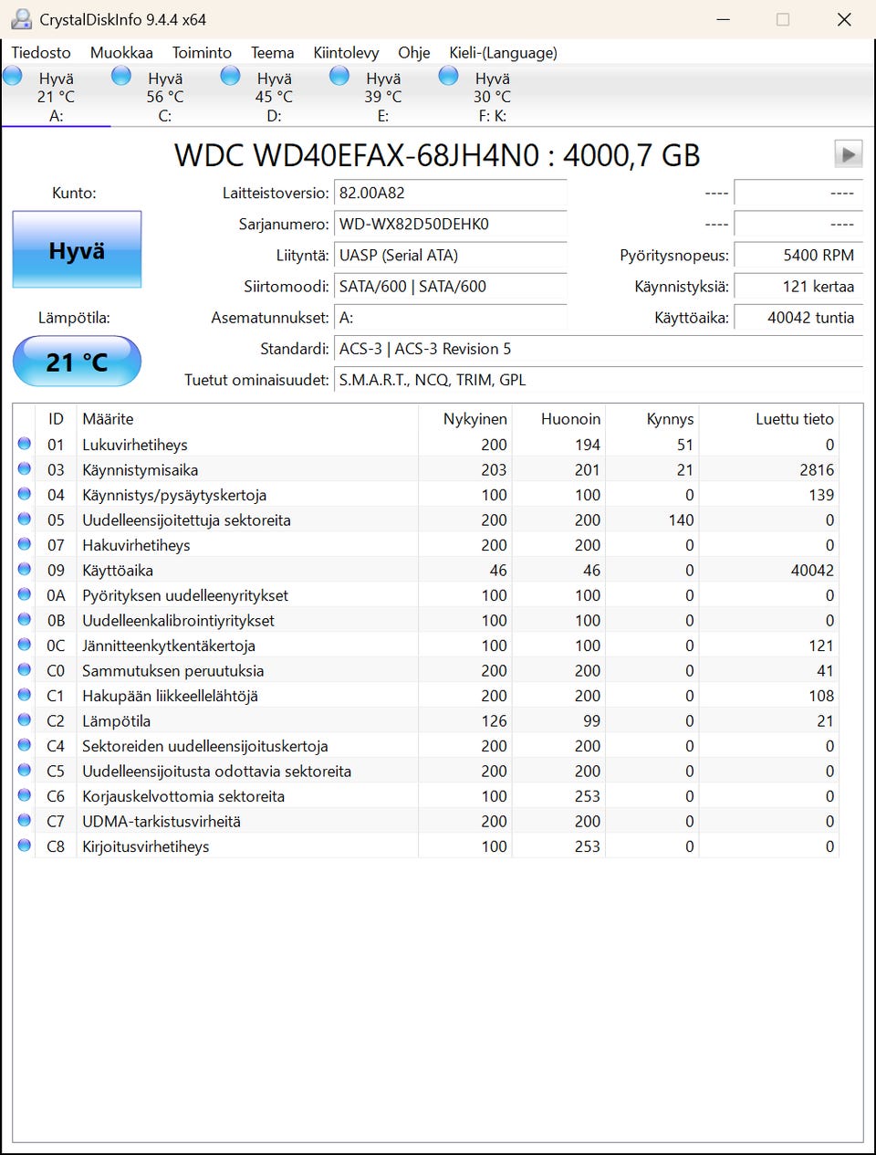
Task: Open the Muokkaa menu
Action: pos(121,53)
